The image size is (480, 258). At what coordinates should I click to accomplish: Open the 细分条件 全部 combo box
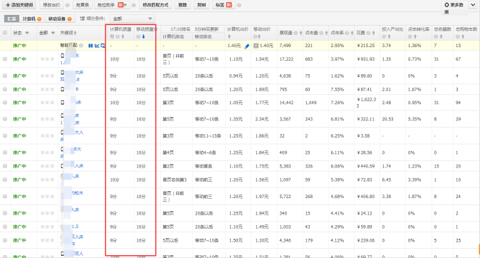pyautogui.click(x=132, y=19)
